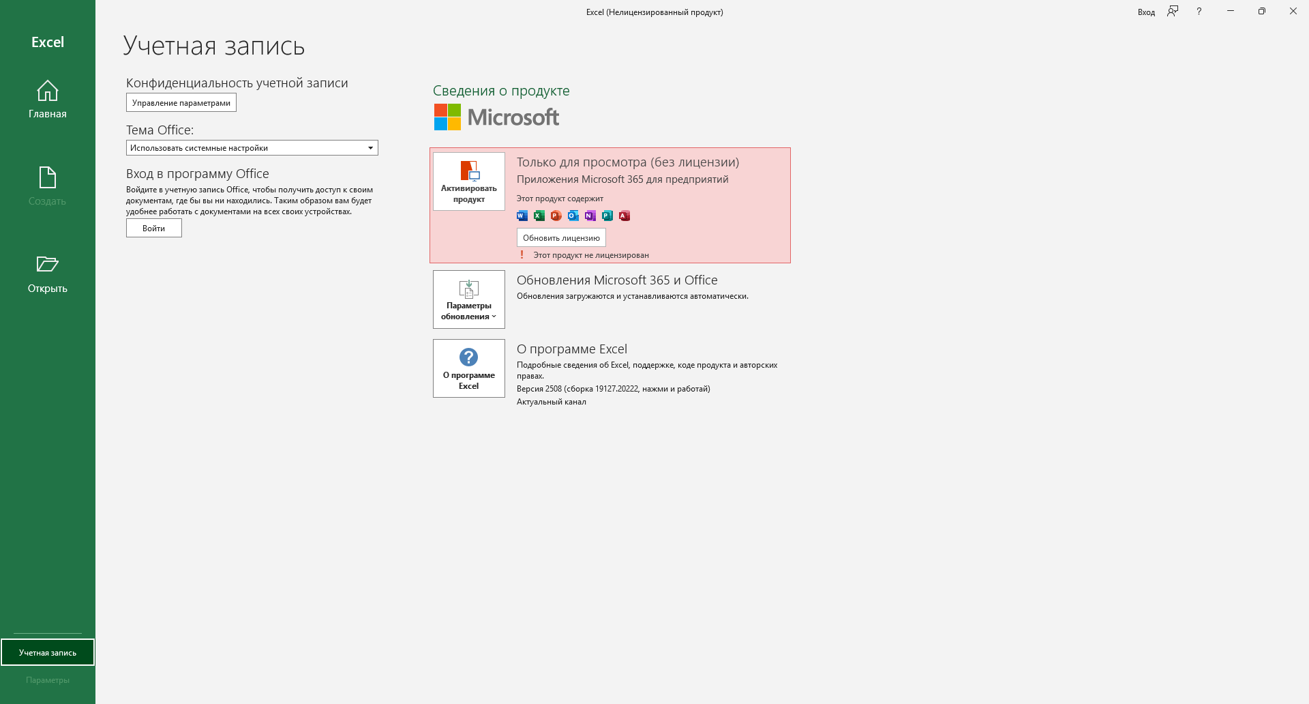1309x704 pixels.
Task: Click the Активировать продукт button
Action: [x=469, y=181]
